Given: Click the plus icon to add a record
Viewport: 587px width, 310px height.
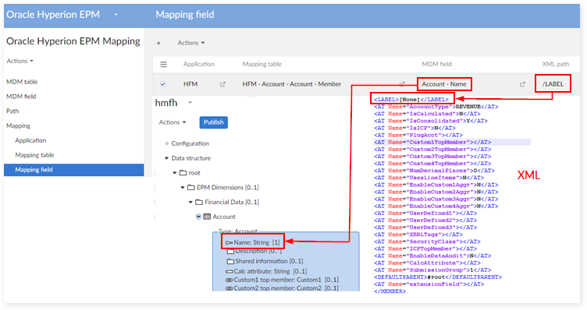Looking at the screenshot, I should 158,43.
